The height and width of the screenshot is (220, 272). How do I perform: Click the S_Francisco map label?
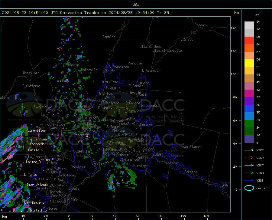(119, 67)
